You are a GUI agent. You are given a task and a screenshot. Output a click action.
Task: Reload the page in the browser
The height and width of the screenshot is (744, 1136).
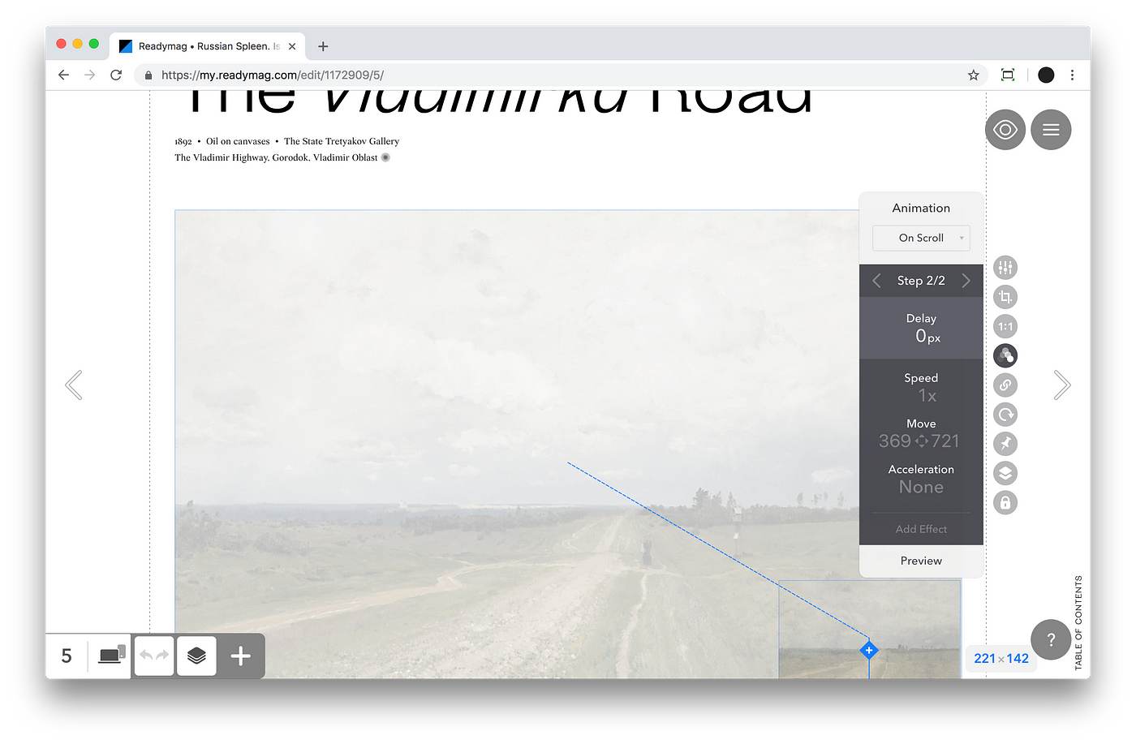(x=116, y=75)
